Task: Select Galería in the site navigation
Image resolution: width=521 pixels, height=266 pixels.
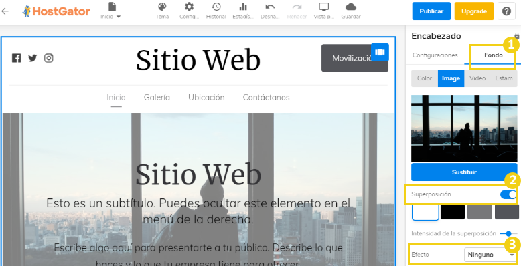Action: point(157,97)
